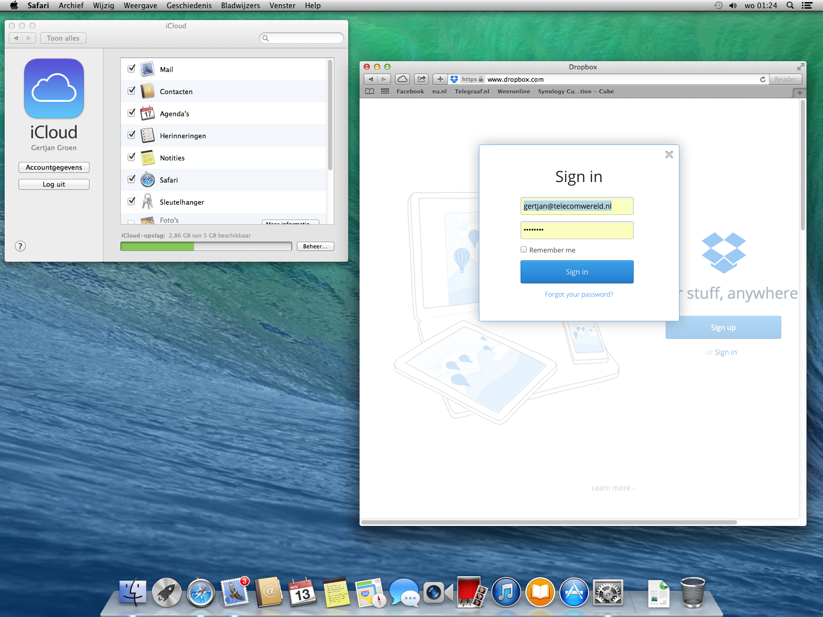
Task: Click the email input field
Action: (577, 206)
